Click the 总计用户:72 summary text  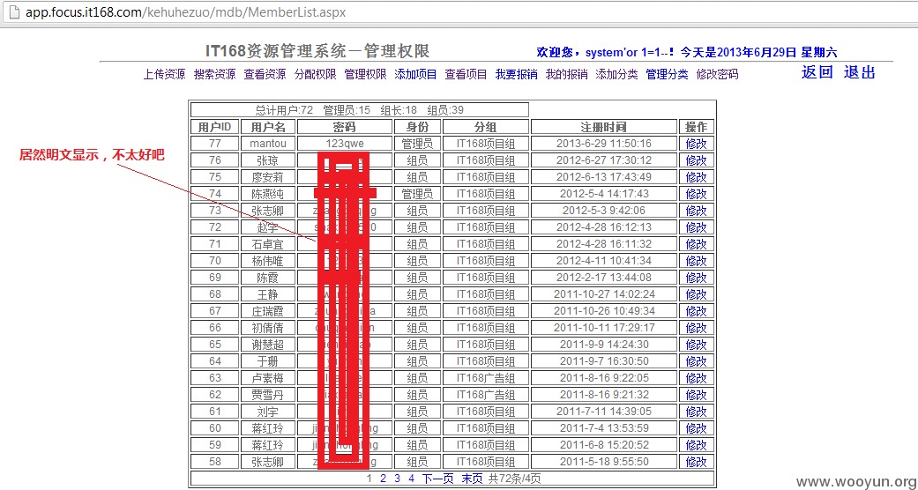285,110
